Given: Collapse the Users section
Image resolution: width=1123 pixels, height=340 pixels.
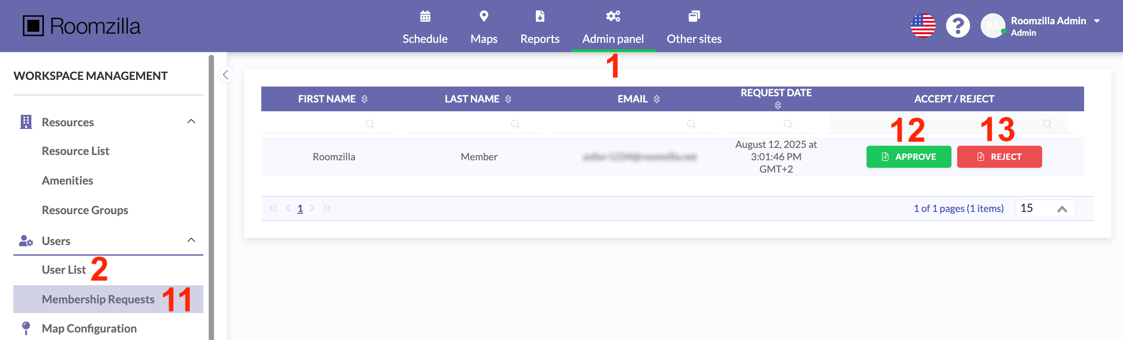Looking at the screenshot, I should pos(191,241).
